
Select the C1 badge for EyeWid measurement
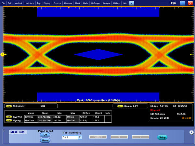9,116
